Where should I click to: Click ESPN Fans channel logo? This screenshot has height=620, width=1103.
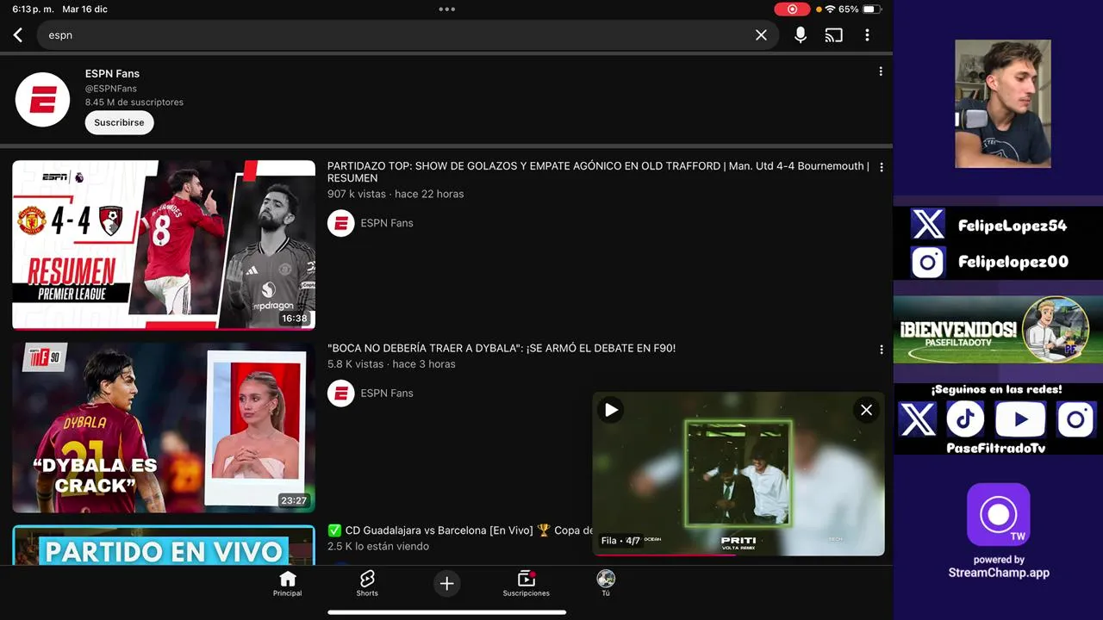tap(42, 100)
